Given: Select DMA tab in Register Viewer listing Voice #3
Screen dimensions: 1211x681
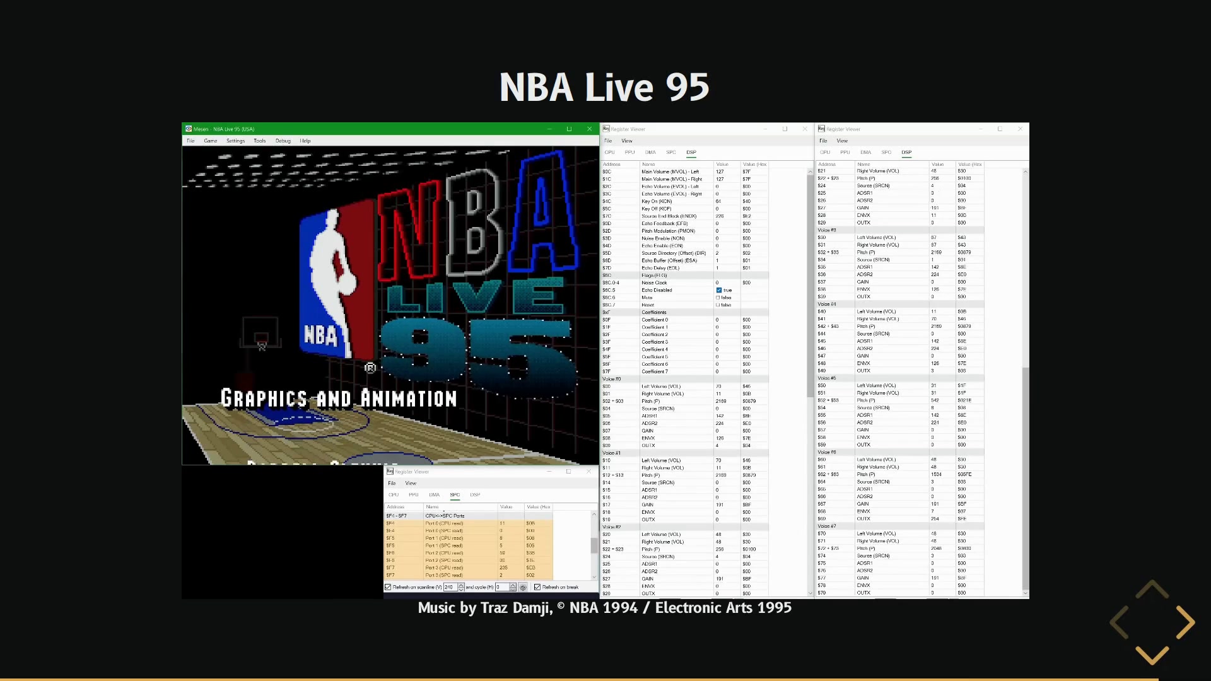Looking at the screenshot, I should pos(865,152).
